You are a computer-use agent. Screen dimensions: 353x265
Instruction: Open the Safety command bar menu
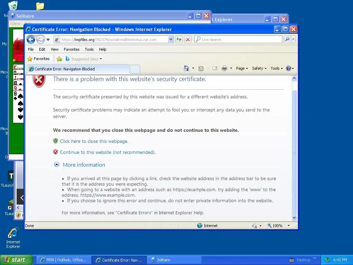tap(259, 68)
